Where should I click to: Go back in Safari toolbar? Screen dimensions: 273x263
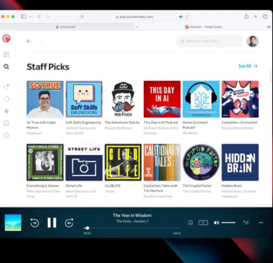coord(39,17)
